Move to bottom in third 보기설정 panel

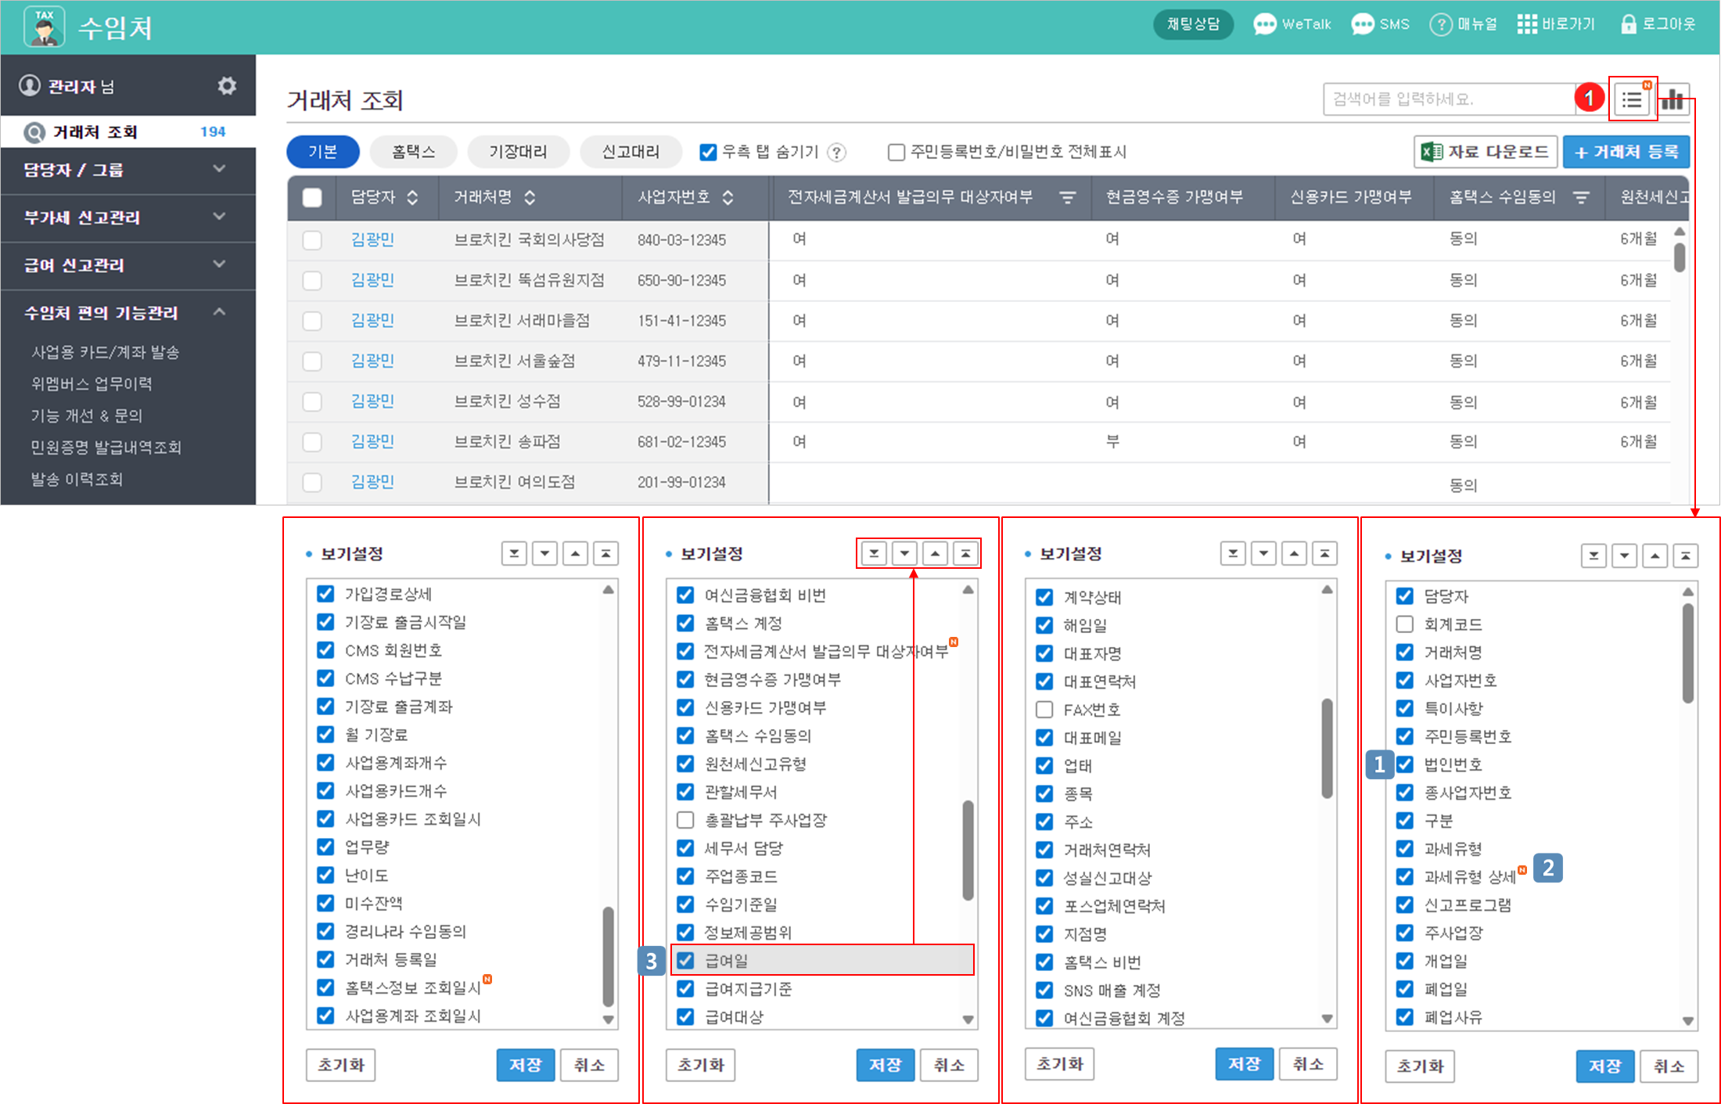1233,553
